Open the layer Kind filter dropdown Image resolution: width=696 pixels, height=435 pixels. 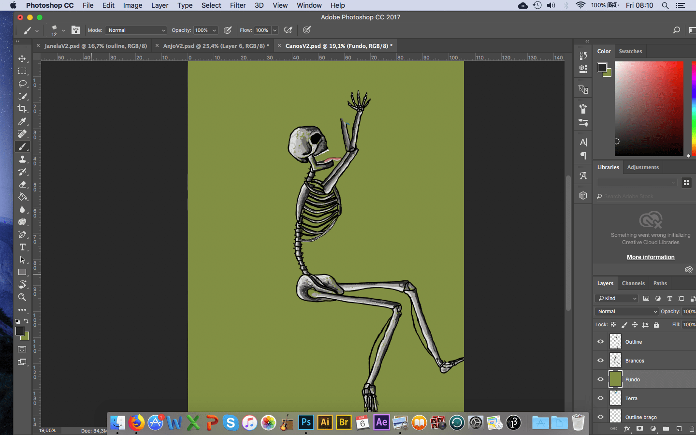(x=617, y=298)
